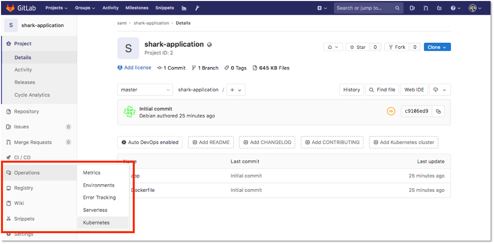Click Add CONTRIBUTING button
Viewport: 494px width, 244px height.
(x=332, y=142)
